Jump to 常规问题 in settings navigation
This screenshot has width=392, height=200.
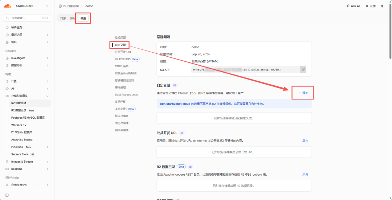[121, 37]
